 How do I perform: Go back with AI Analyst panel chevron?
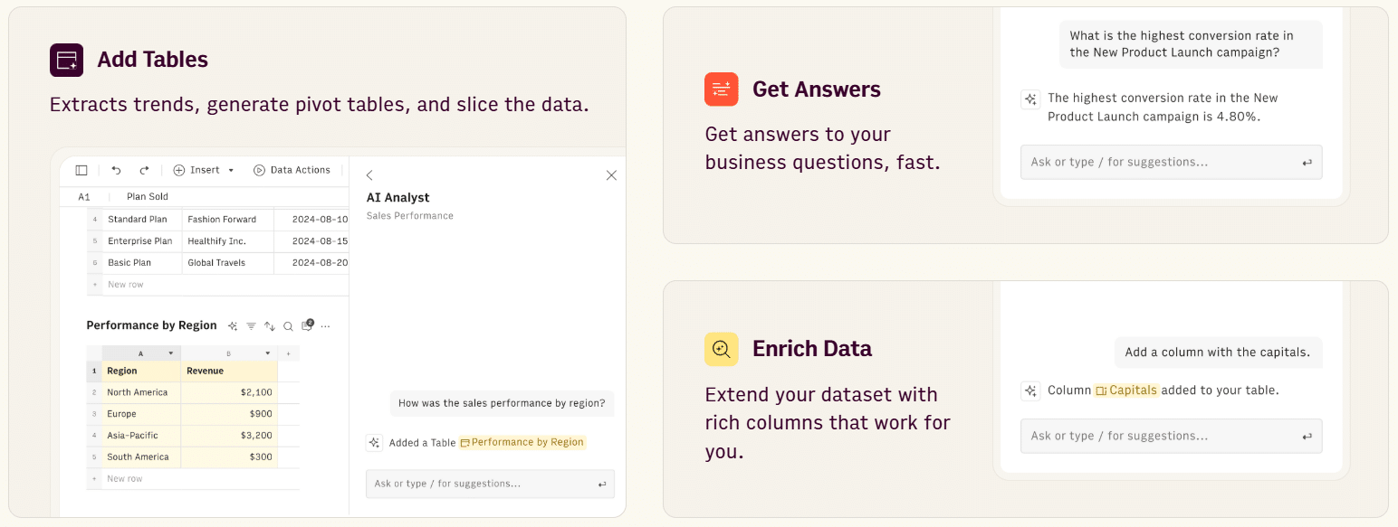click(369, 175)
